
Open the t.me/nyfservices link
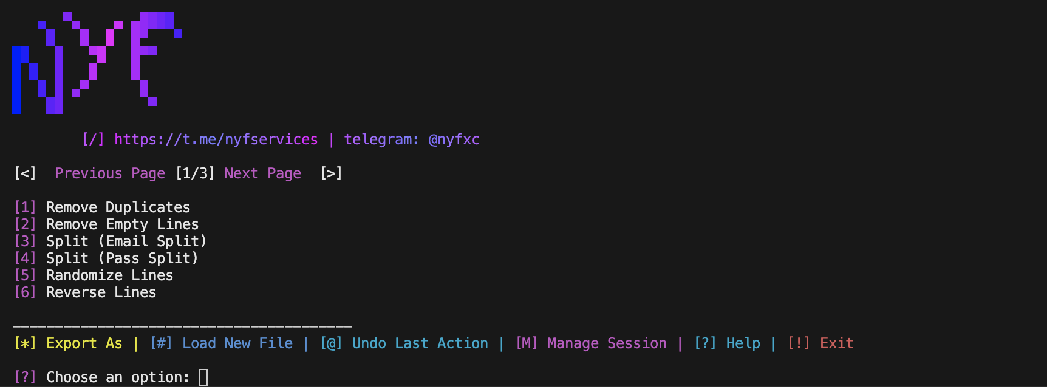(216, 140)
